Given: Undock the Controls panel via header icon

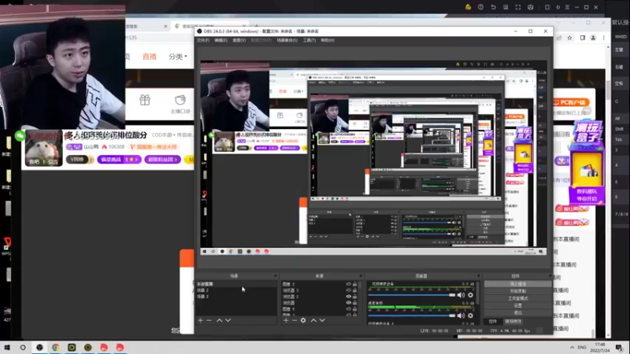Looking at the screenshot, I should pyautogui.click(x=550, y=276).
